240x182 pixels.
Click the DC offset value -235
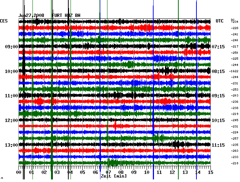(234, 145)
